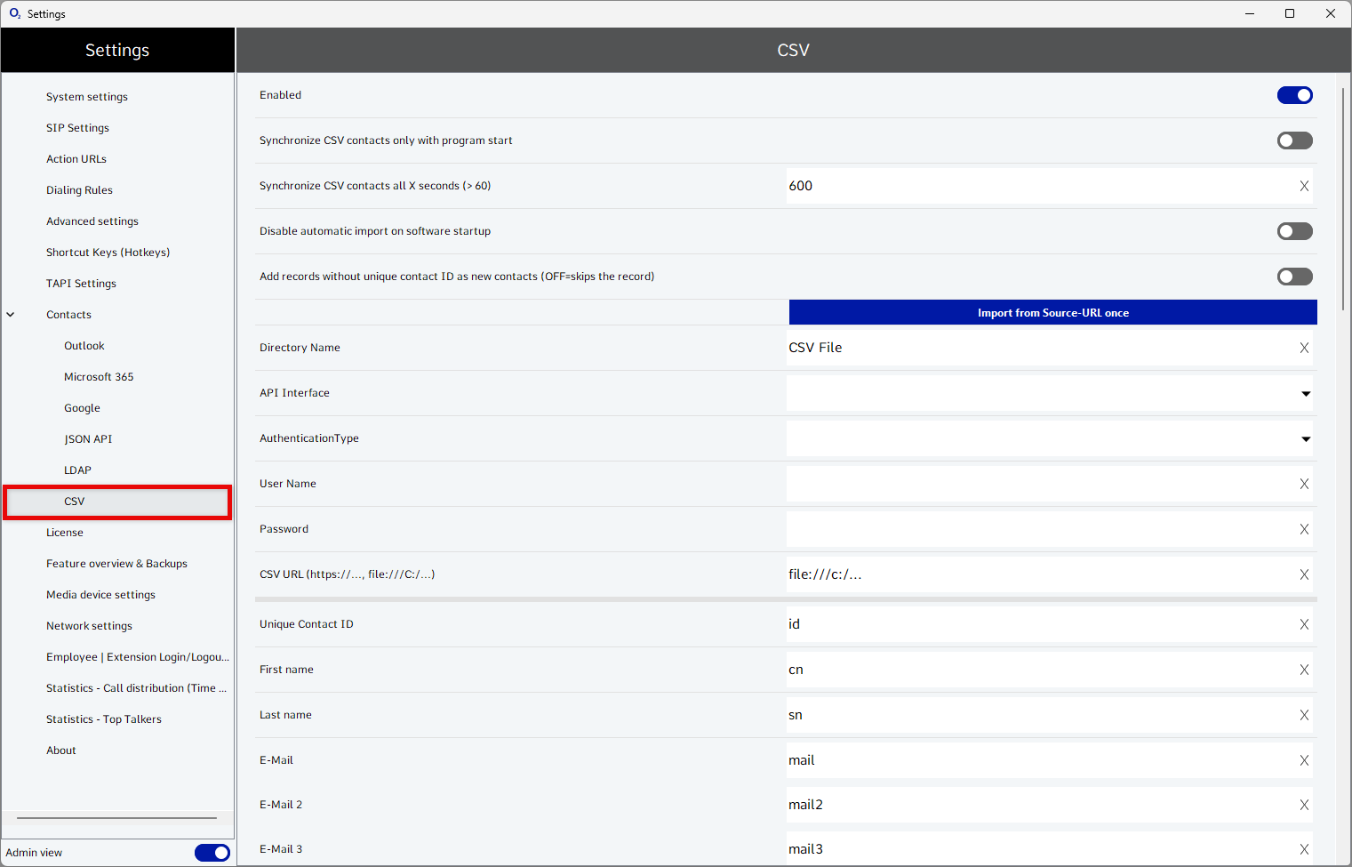1352x867 pixels.
Task: Open the License settings page
Action: 65,533
